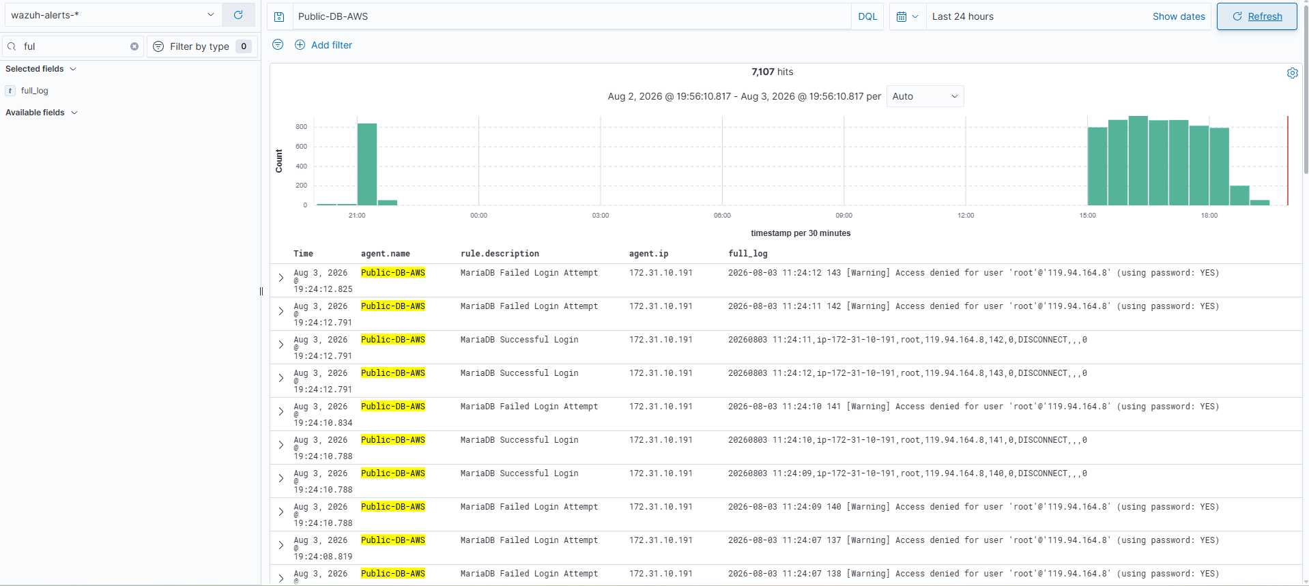This screenshot has width=1309, height=586.
Task: Click the Public-DB-AWS query input field
Action: coord(572,16)
